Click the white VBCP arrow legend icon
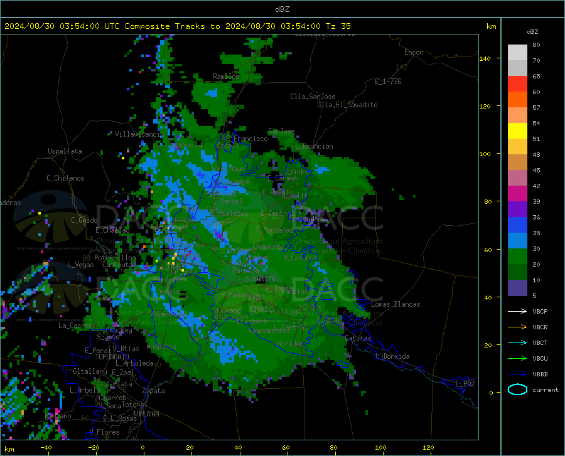565x456 pixels. [517, 311]
